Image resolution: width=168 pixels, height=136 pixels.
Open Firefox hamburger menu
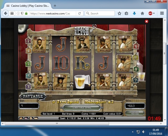[x=162, y=13]
